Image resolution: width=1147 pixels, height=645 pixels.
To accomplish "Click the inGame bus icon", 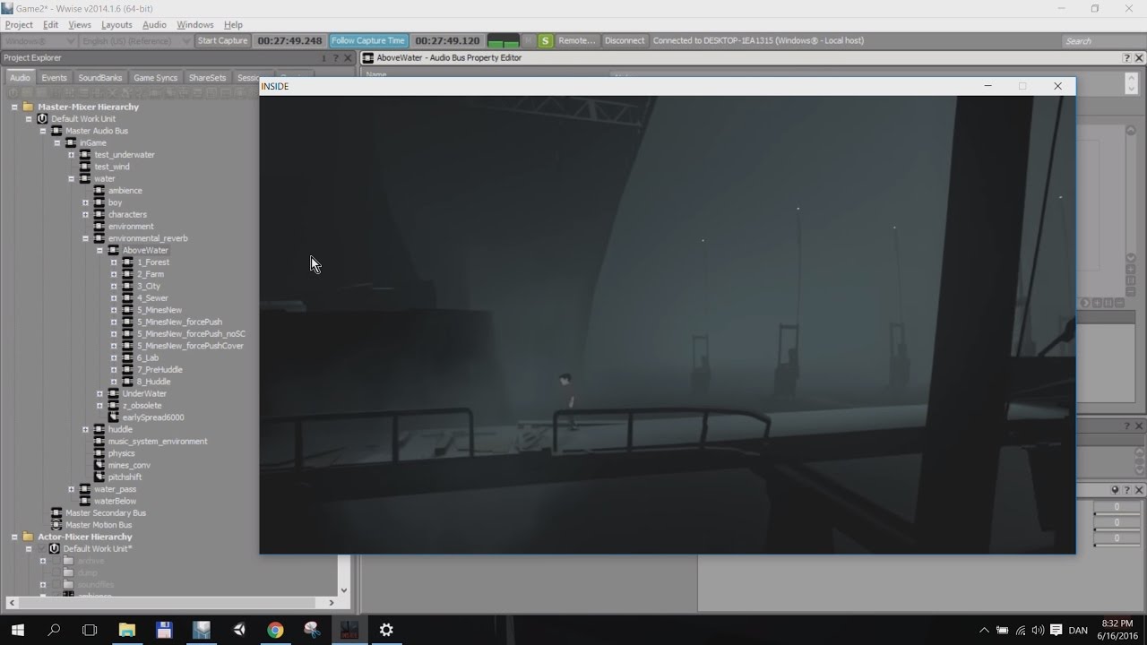I will (x=71, y=142).
